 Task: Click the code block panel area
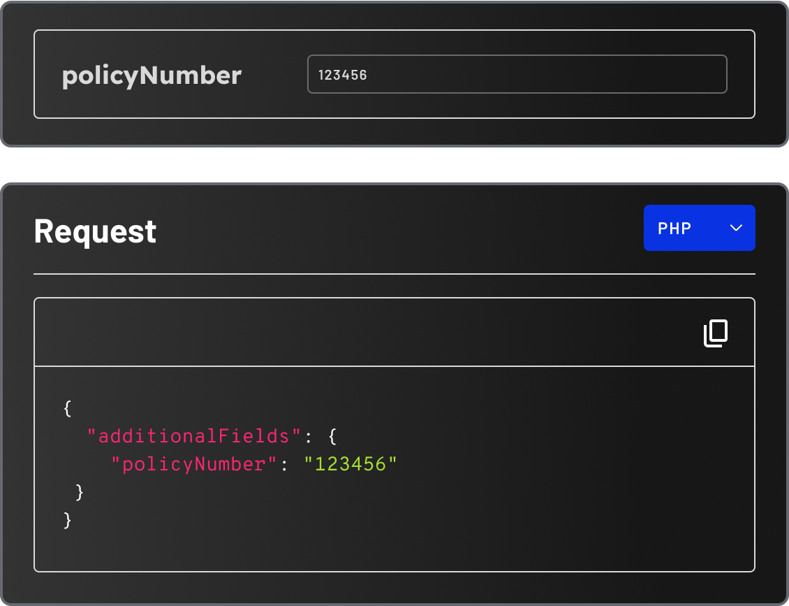click(x=394, y=468)
